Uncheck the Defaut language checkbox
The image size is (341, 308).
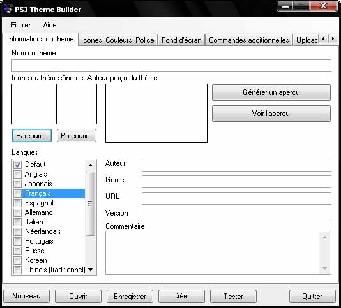[18, 165]
